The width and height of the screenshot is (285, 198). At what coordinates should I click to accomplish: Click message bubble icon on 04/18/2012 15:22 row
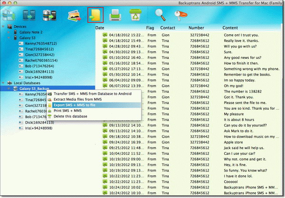pyautogui.click(x=105, y=35)
